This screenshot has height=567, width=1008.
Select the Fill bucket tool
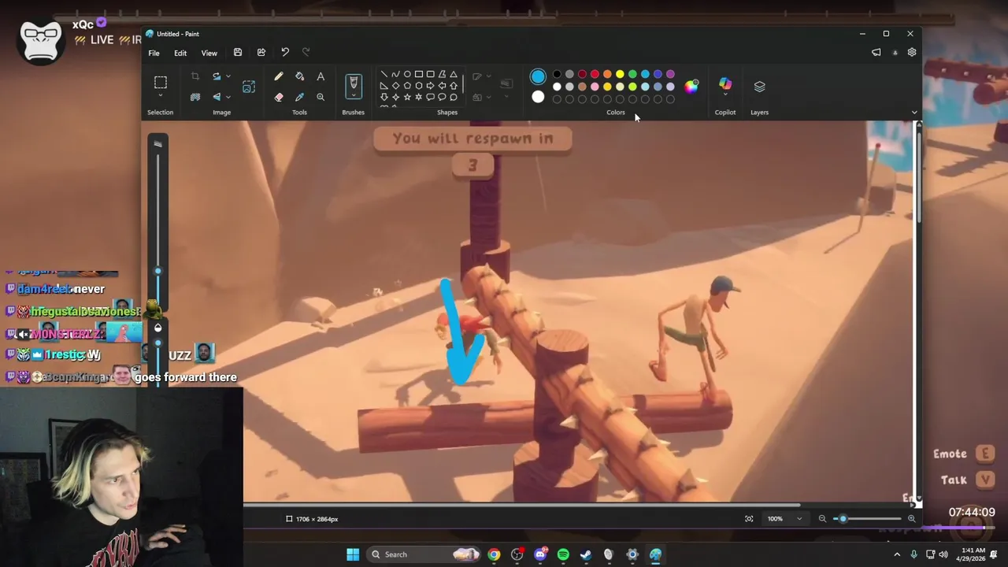(299, 76)
